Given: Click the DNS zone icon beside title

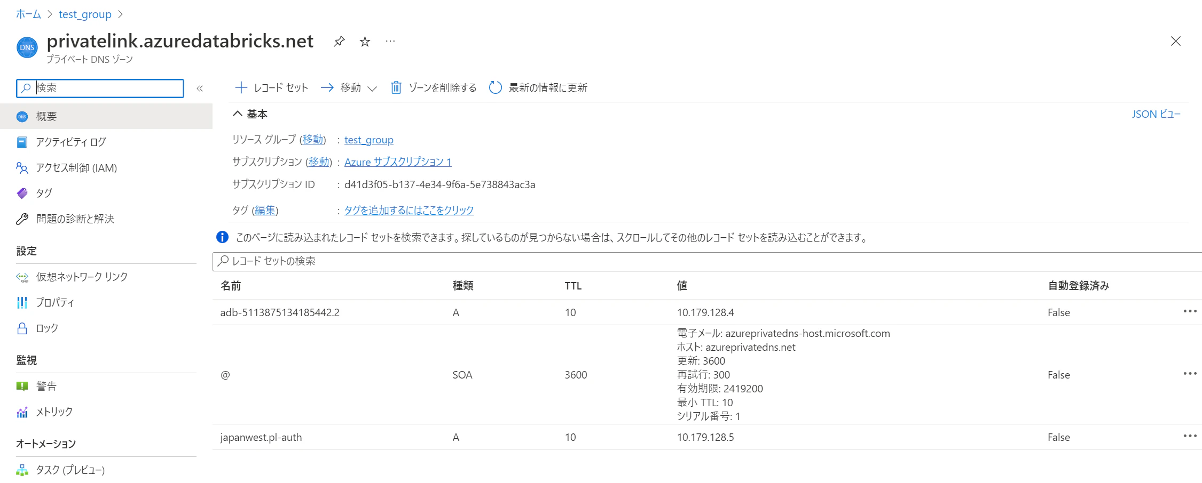Looking at the screenshot, I should (x=27, y=47).
